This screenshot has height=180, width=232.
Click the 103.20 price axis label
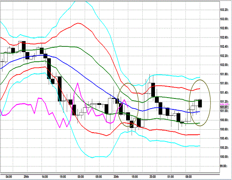click(224, 10)
